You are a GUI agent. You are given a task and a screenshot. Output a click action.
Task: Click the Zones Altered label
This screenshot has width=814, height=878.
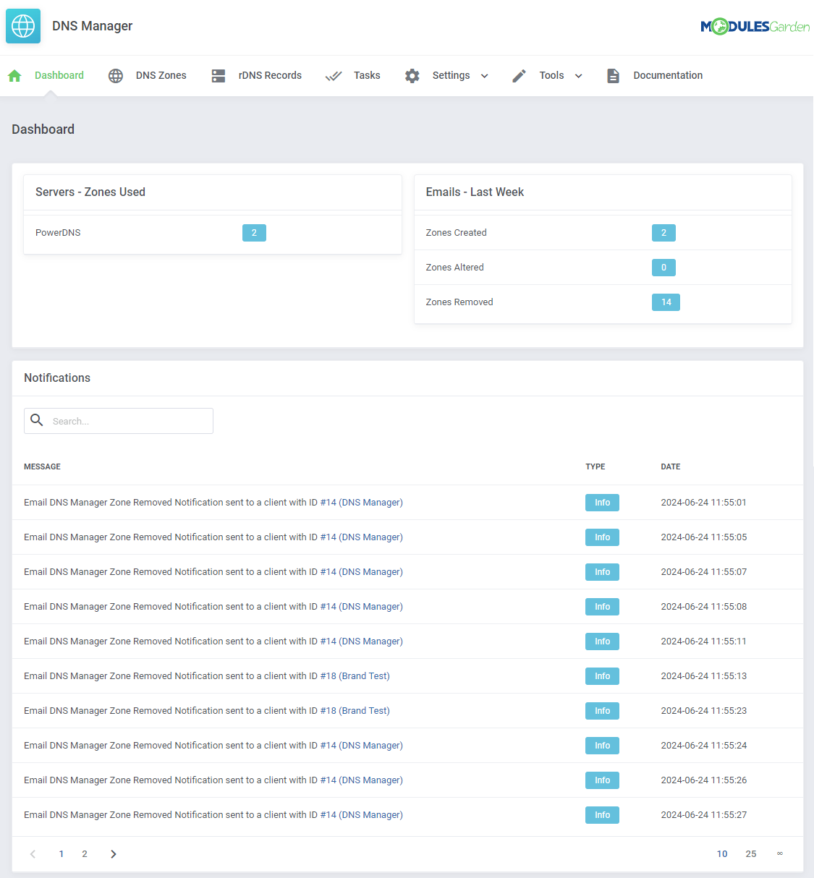click(454, 268)
